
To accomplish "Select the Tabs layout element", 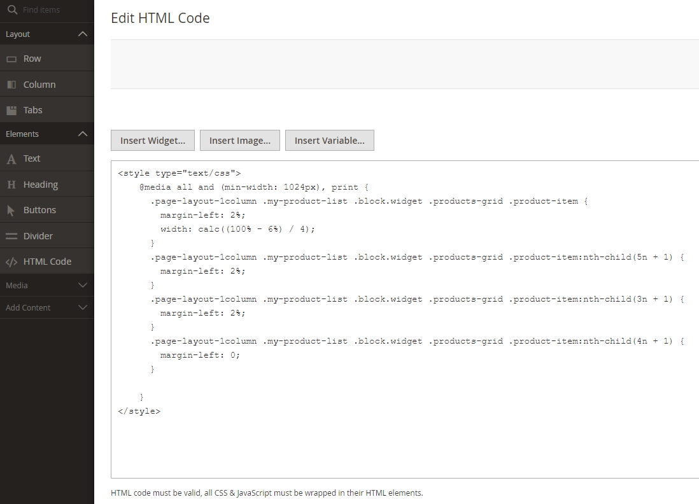I will [32, 109].
